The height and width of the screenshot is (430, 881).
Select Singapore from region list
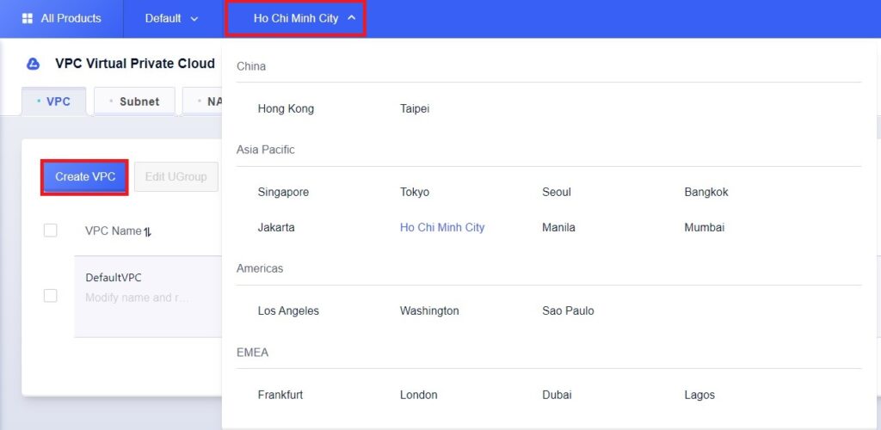[x=283, y=192]
